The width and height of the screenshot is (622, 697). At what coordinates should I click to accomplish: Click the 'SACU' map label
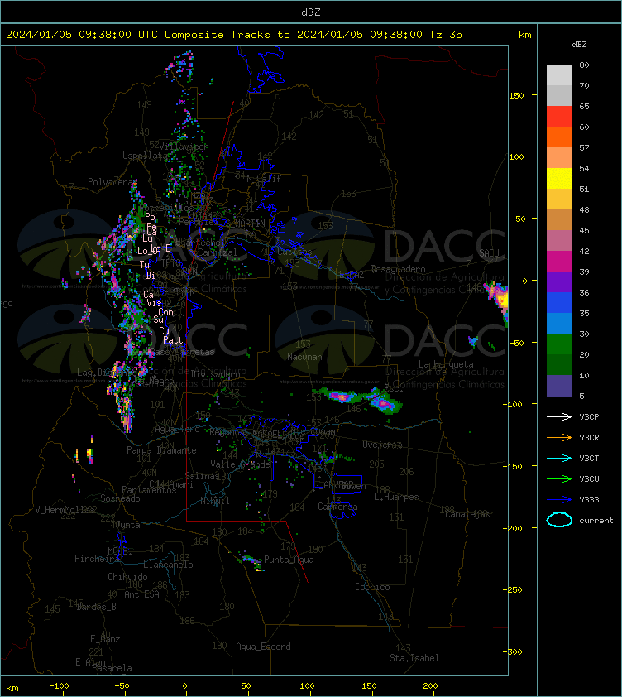point(489,253)
